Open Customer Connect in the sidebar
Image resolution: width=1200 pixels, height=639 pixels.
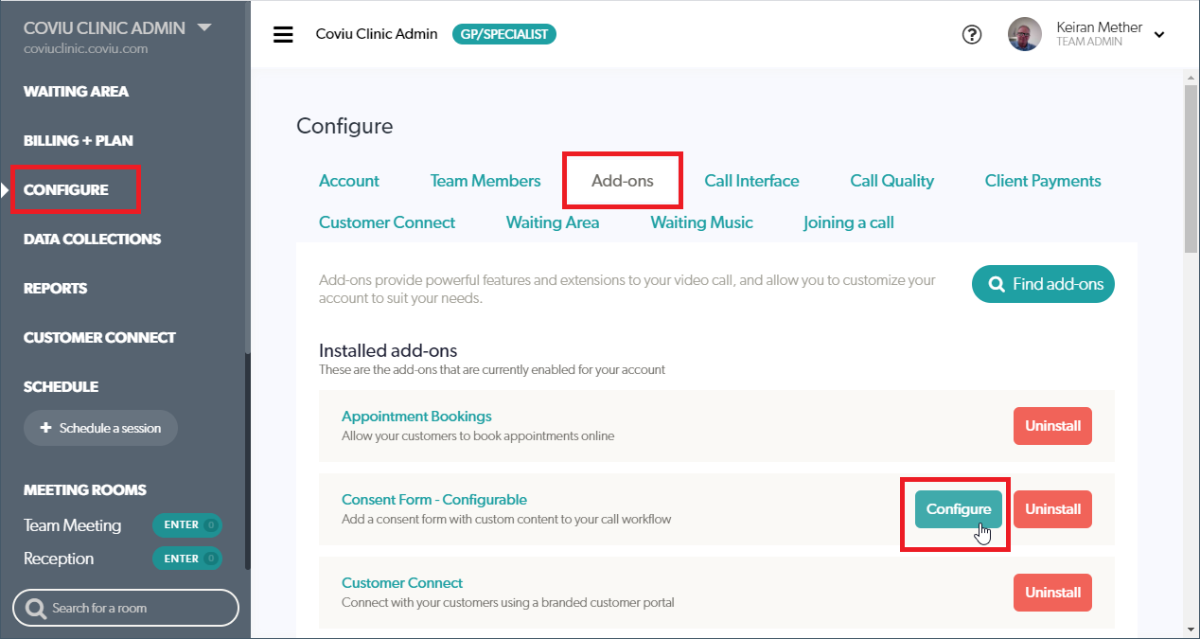99,338
